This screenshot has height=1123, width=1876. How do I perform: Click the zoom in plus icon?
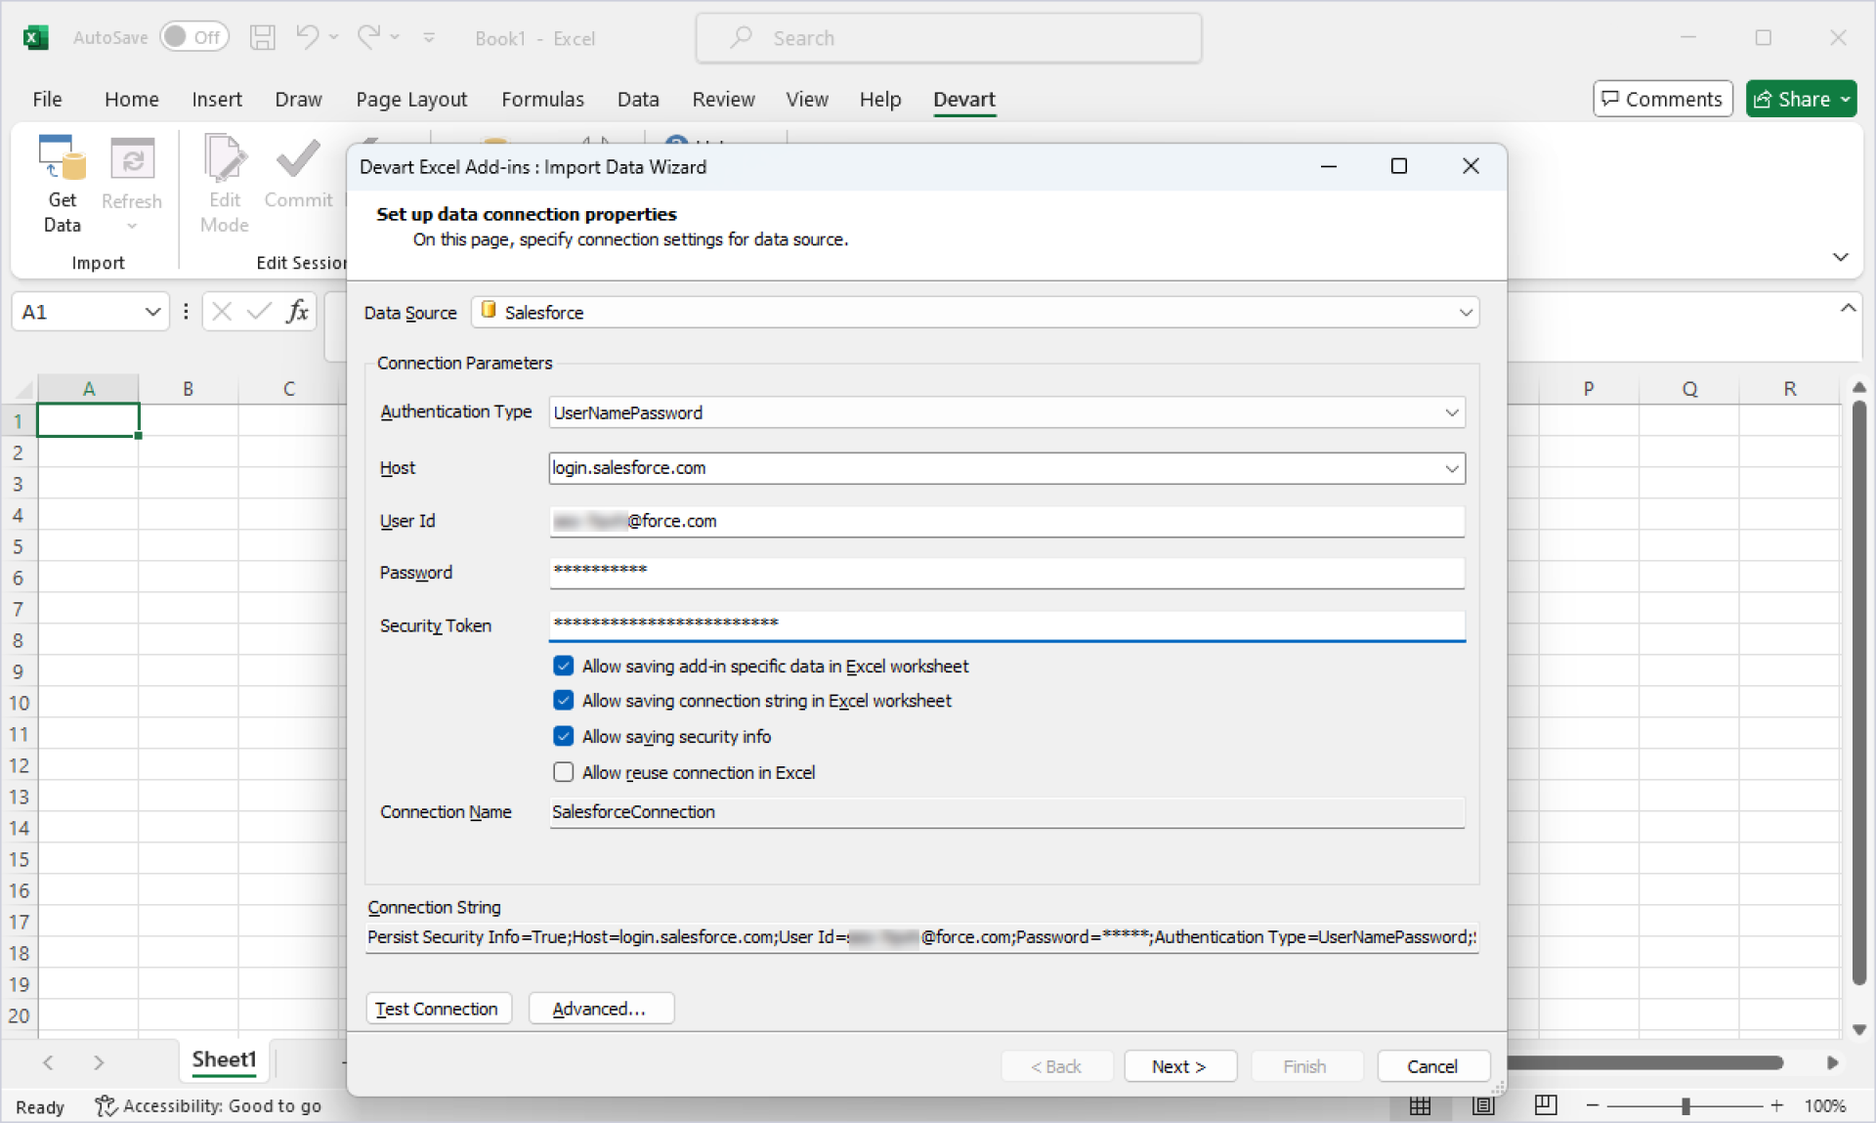[x=1776, y=1105]
